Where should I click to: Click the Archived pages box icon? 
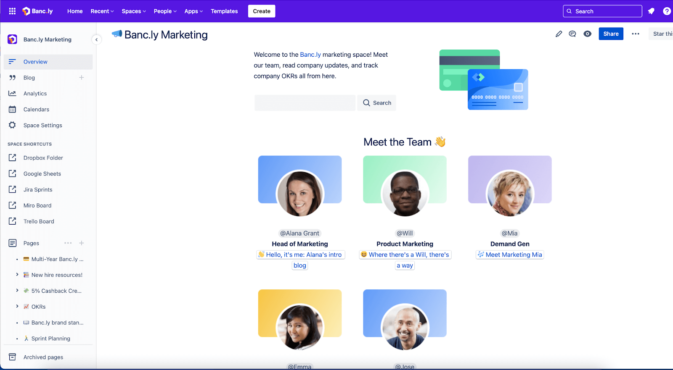pos(12,357)
